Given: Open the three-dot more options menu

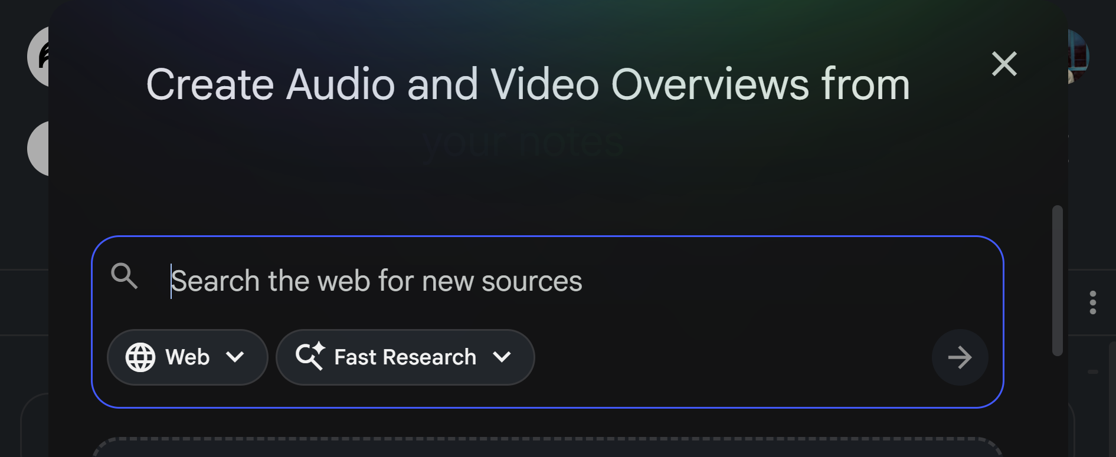Looking at the screenshot, I should [1093, 303].
